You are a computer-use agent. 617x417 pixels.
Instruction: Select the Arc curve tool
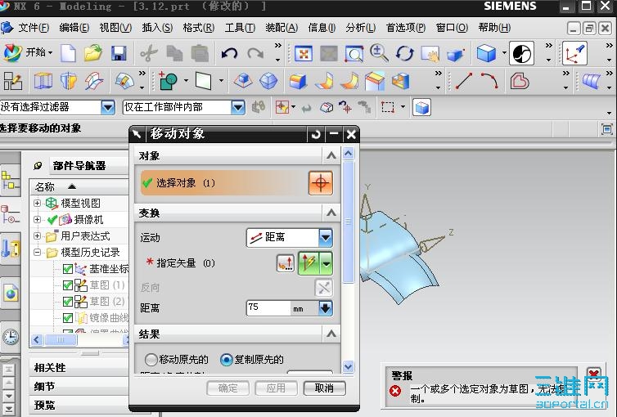490,81
